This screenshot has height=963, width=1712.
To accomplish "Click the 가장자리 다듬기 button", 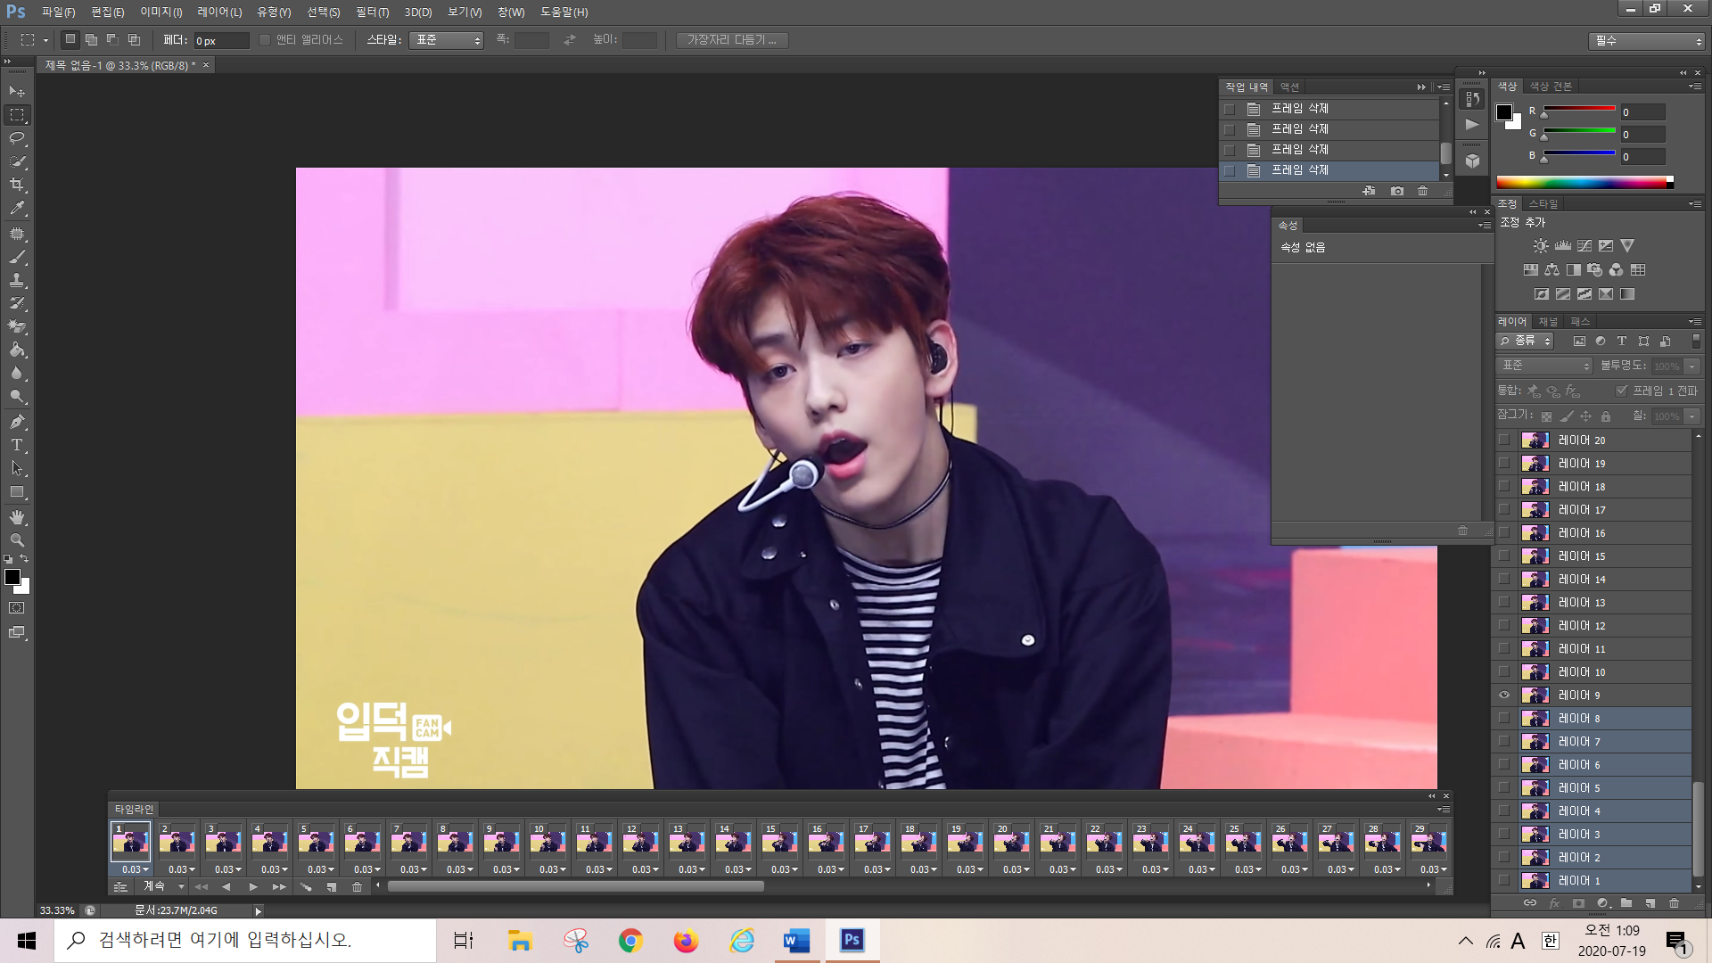I will coord(731,40).
